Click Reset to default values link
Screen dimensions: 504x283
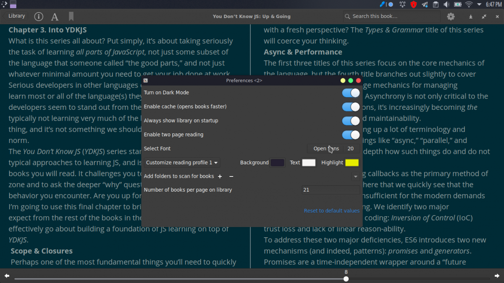point(331,210)
